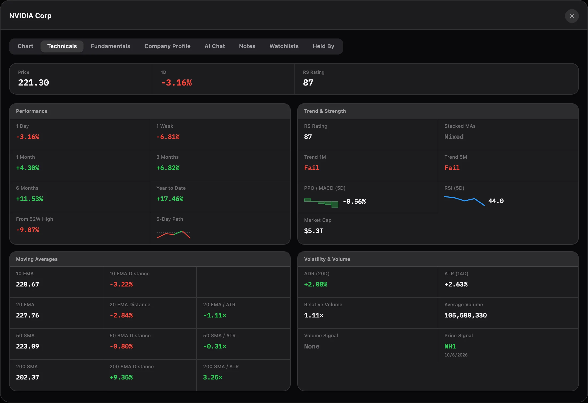
Task: Go to the AI Chat tab
Action: point(215,46)
